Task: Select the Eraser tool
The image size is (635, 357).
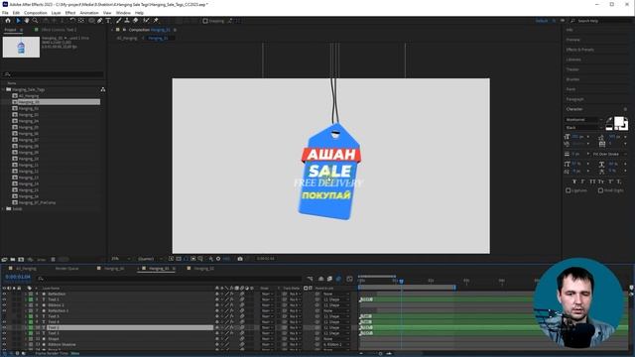Action: click(136, 20)
